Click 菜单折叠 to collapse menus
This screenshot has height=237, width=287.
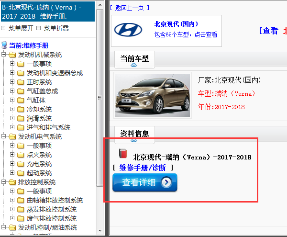[56, 28]
